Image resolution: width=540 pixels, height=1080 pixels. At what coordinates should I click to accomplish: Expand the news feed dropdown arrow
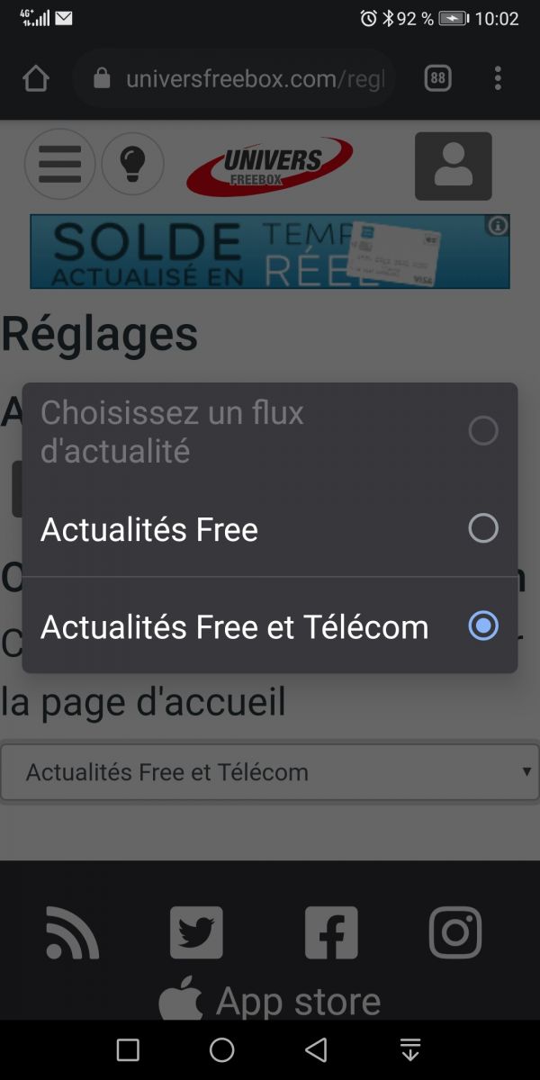(526, 772)
